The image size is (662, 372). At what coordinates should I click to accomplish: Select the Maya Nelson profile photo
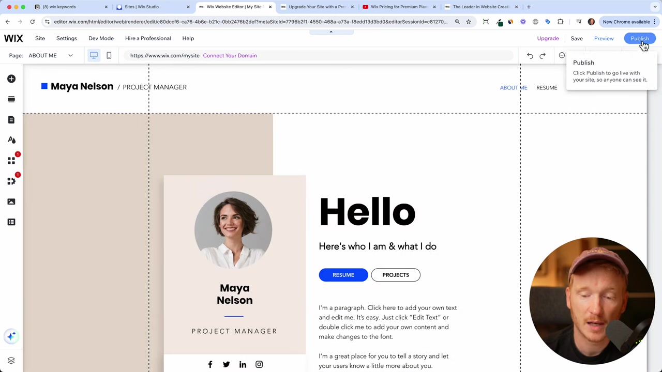click(x=233, y=230)
